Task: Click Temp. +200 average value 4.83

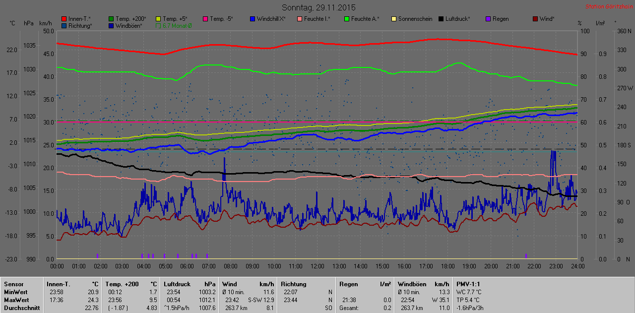Action: click(151, 308)
